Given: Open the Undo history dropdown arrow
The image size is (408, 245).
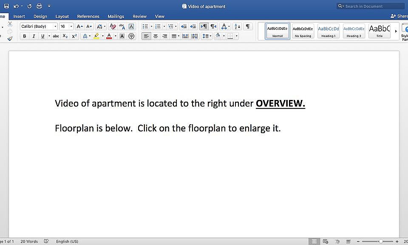Looking at the screenshot, I should coord(22,6).
